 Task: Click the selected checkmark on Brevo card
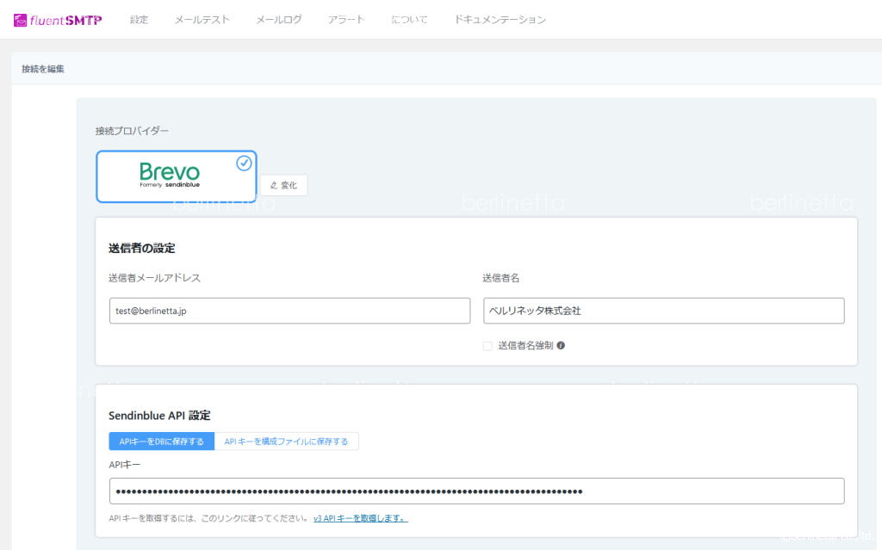(244, 164)
